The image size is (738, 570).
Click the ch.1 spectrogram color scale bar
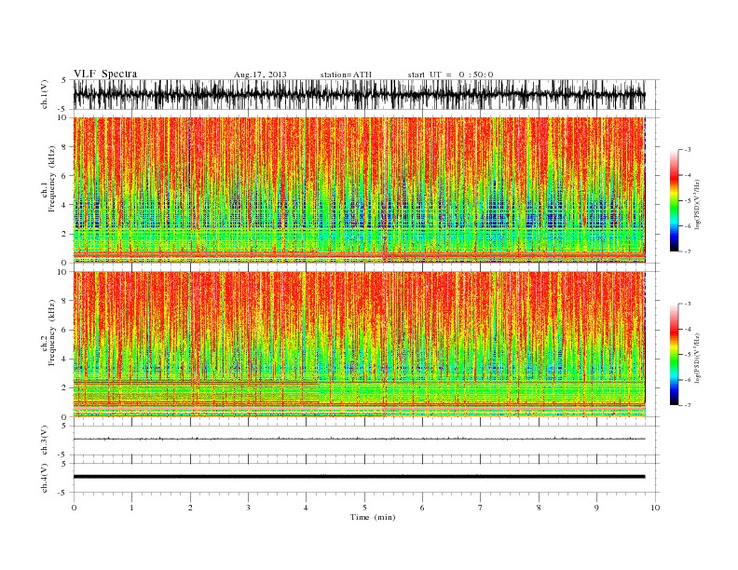tap(674, 200)
